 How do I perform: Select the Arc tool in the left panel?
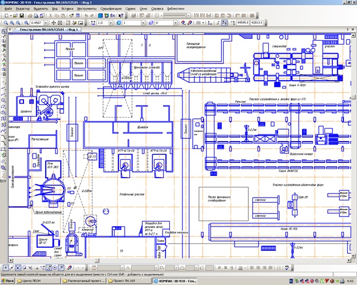(3, 106)
